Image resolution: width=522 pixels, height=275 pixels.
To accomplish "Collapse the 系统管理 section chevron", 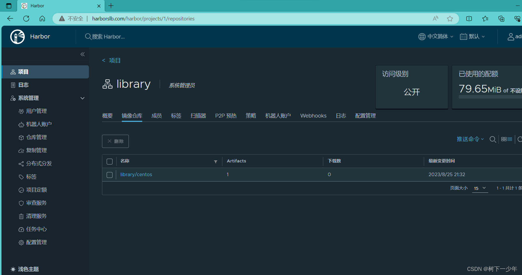I will 82,98.
